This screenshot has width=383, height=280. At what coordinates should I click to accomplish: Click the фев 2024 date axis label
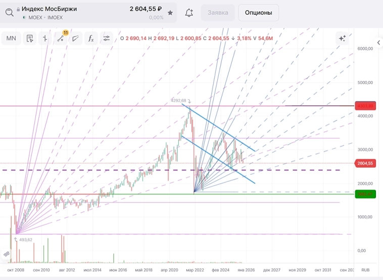221,270
